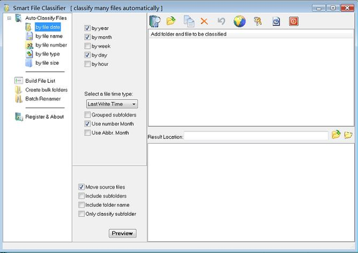The height and width of the screenshot is (253, 358).
Task: Click the app icon in title bar
Action: click(x=6, y=8)
